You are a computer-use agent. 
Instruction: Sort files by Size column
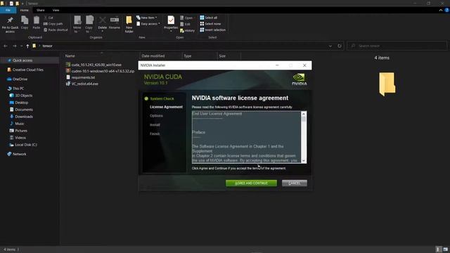click(222, 56)
